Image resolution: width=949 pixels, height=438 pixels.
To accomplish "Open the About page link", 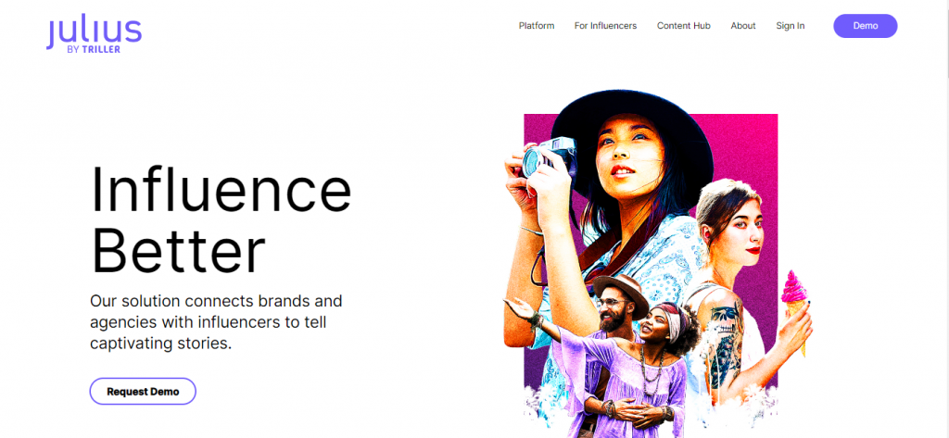I will click(743, 26).
